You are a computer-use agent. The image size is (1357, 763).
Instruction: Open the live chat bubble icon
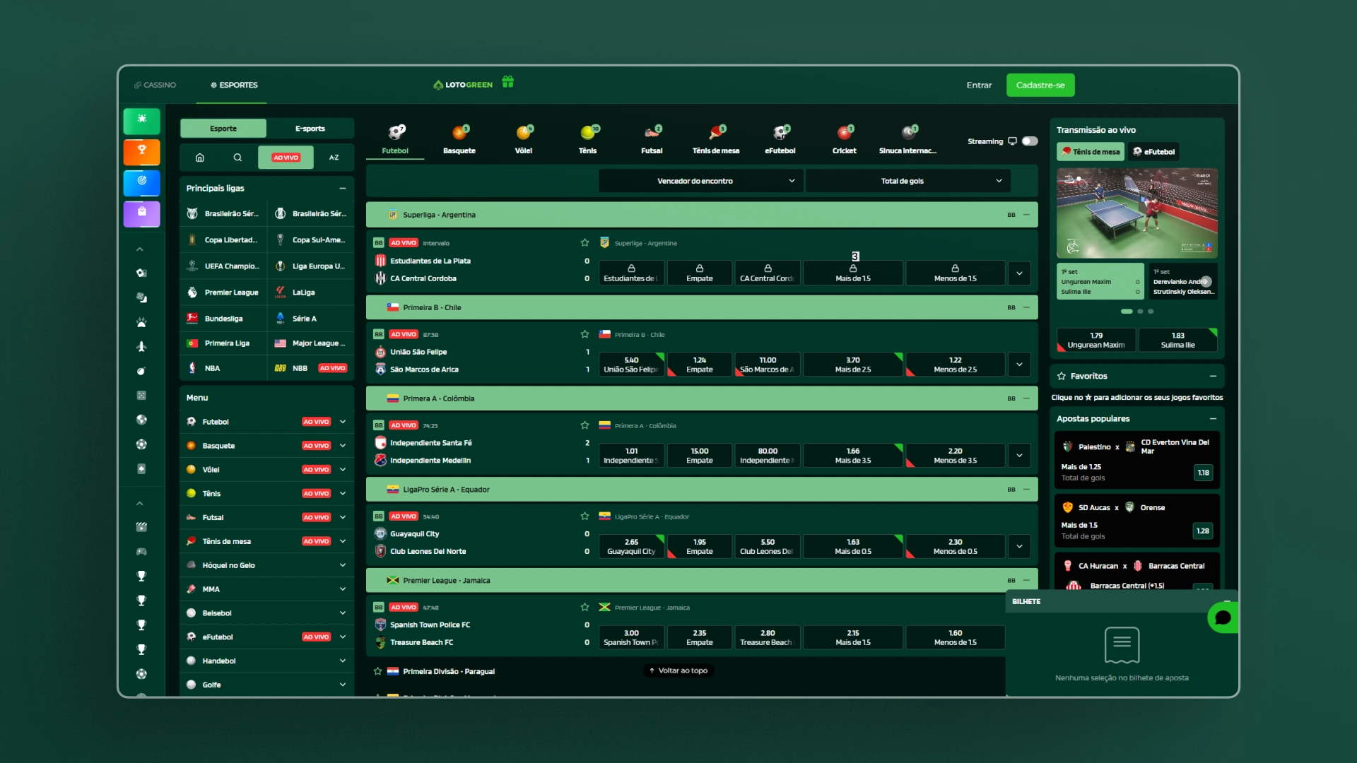(1223, 617)
